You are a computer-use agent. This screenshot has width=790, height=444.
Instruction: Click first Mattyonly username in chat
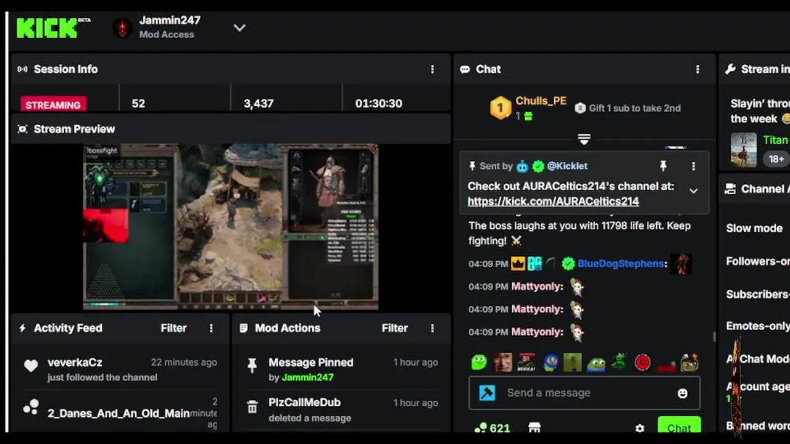point(537,286)
